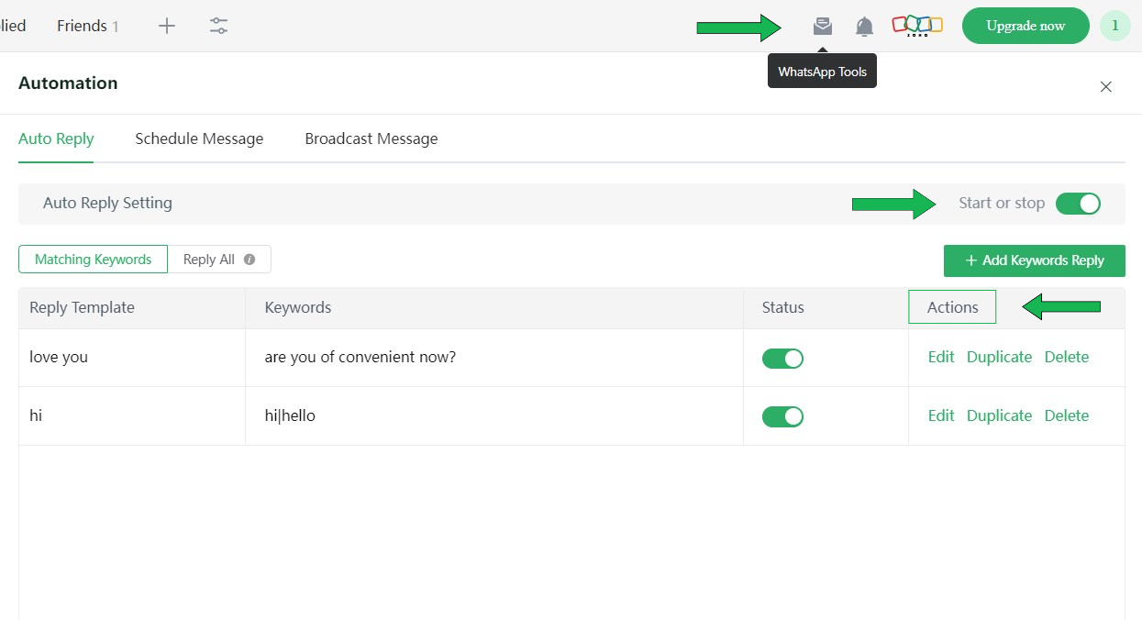Open the user avatar badge
This screenshot has width=1142, height=620.
coord(1114,26)
